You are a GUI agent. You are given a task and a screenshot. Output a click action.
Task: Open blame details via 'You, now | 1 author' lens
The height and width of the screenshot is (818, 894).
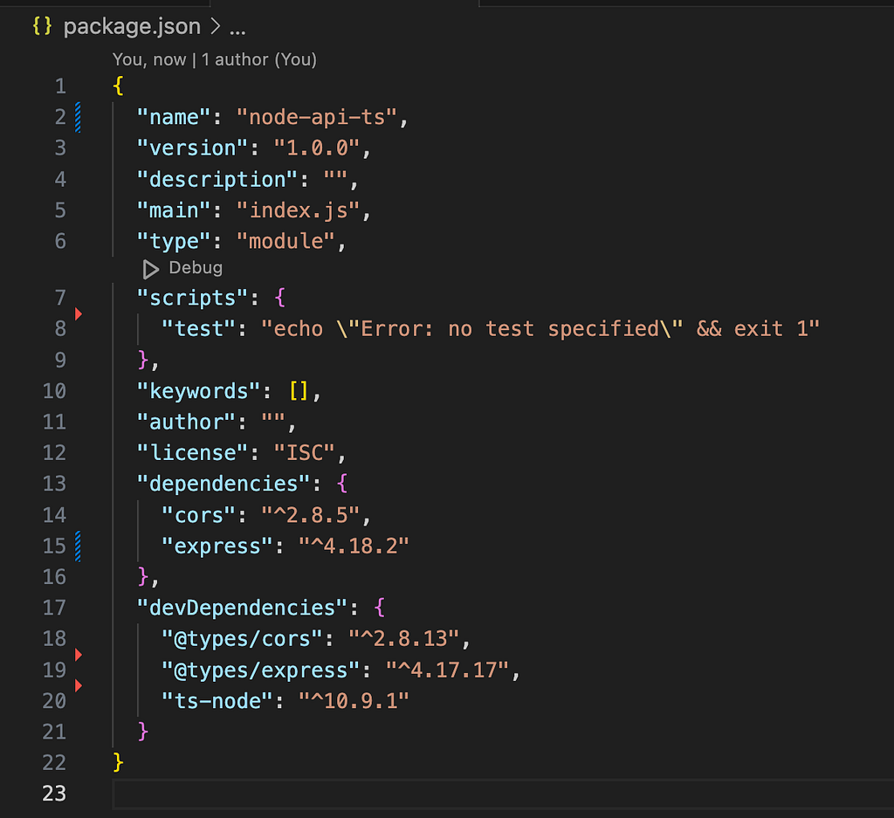(214, 60)
